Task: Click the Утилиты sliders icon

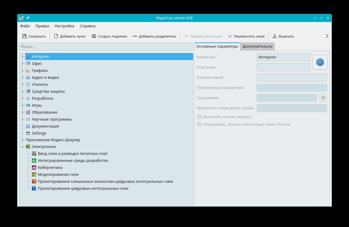Action: pyautogui.click(x=28, y=84)
